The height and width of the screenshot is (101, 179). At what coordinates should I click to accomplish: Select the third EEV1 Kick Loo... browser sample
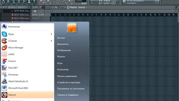(x=21, y=18)
